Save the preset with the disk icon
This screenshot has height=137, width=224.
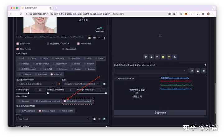(x=94, y=119)
